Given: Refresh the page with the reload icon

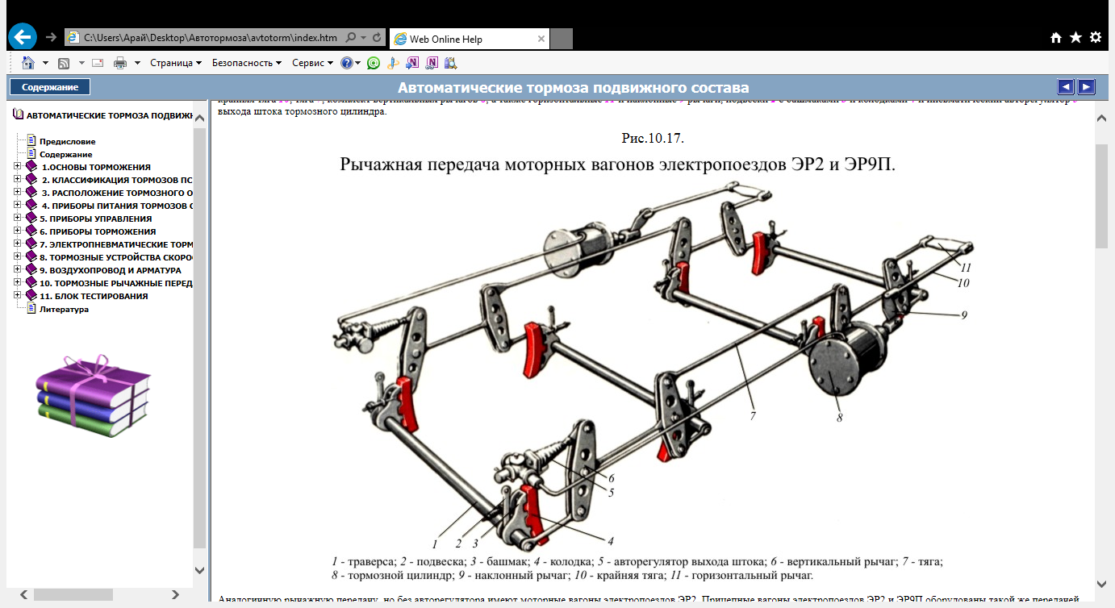Looking at the screenshot, I should (378, 38).
